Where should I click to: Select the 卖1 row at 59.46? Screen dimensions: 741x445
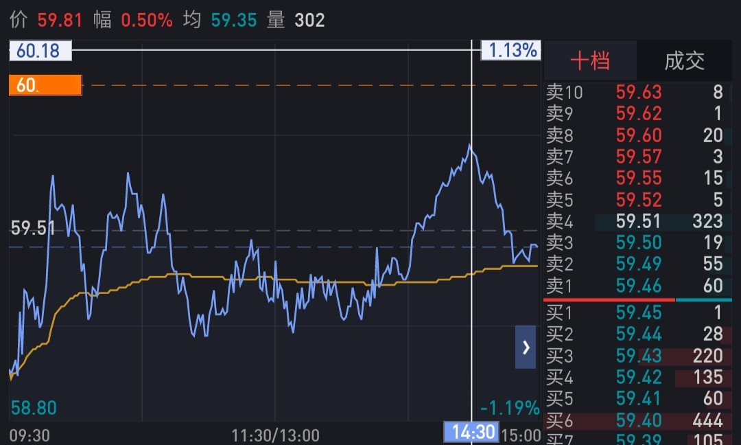637,286
